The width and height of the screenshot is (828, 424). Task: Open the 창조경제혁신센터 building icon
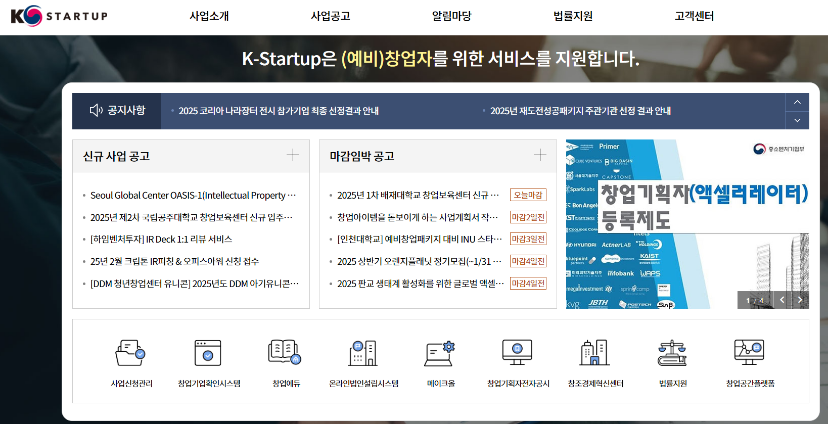(x=595, y=353)
